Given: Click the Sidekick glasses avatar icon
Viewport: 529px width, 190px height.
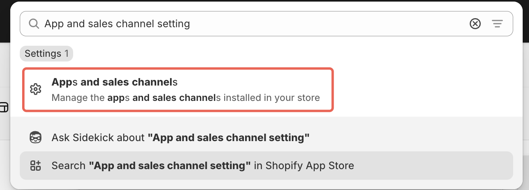Looking at the screenshot, I should (x=36, y=138).
